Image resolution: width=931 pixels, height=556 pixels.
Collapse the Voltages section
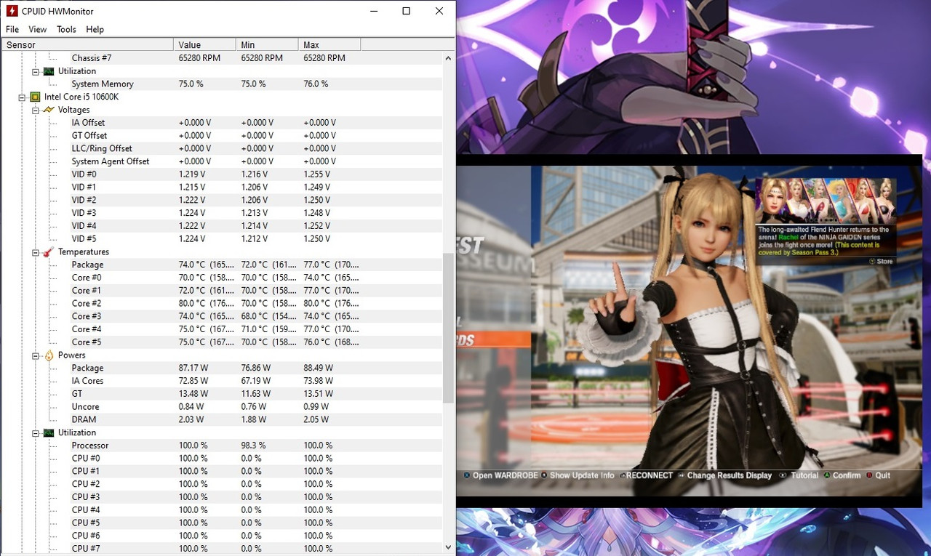pyautogui.click(x=36, y=110)
